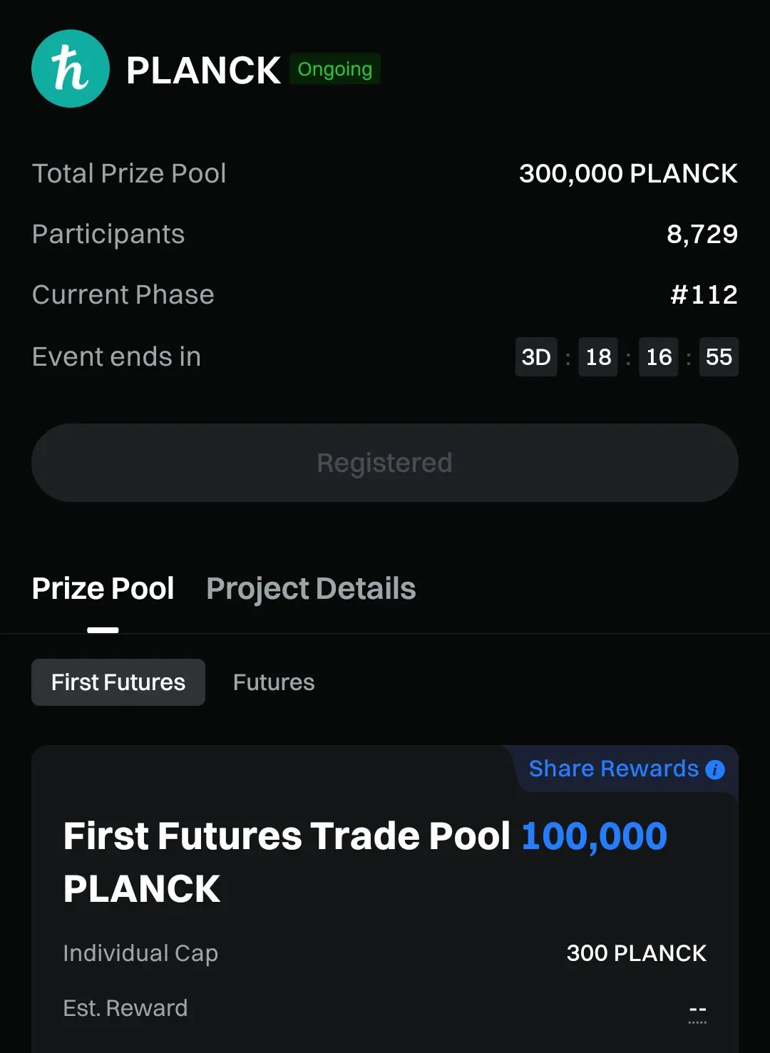
Task: Open the Project Details tab
Action: (x=311, y=589)
